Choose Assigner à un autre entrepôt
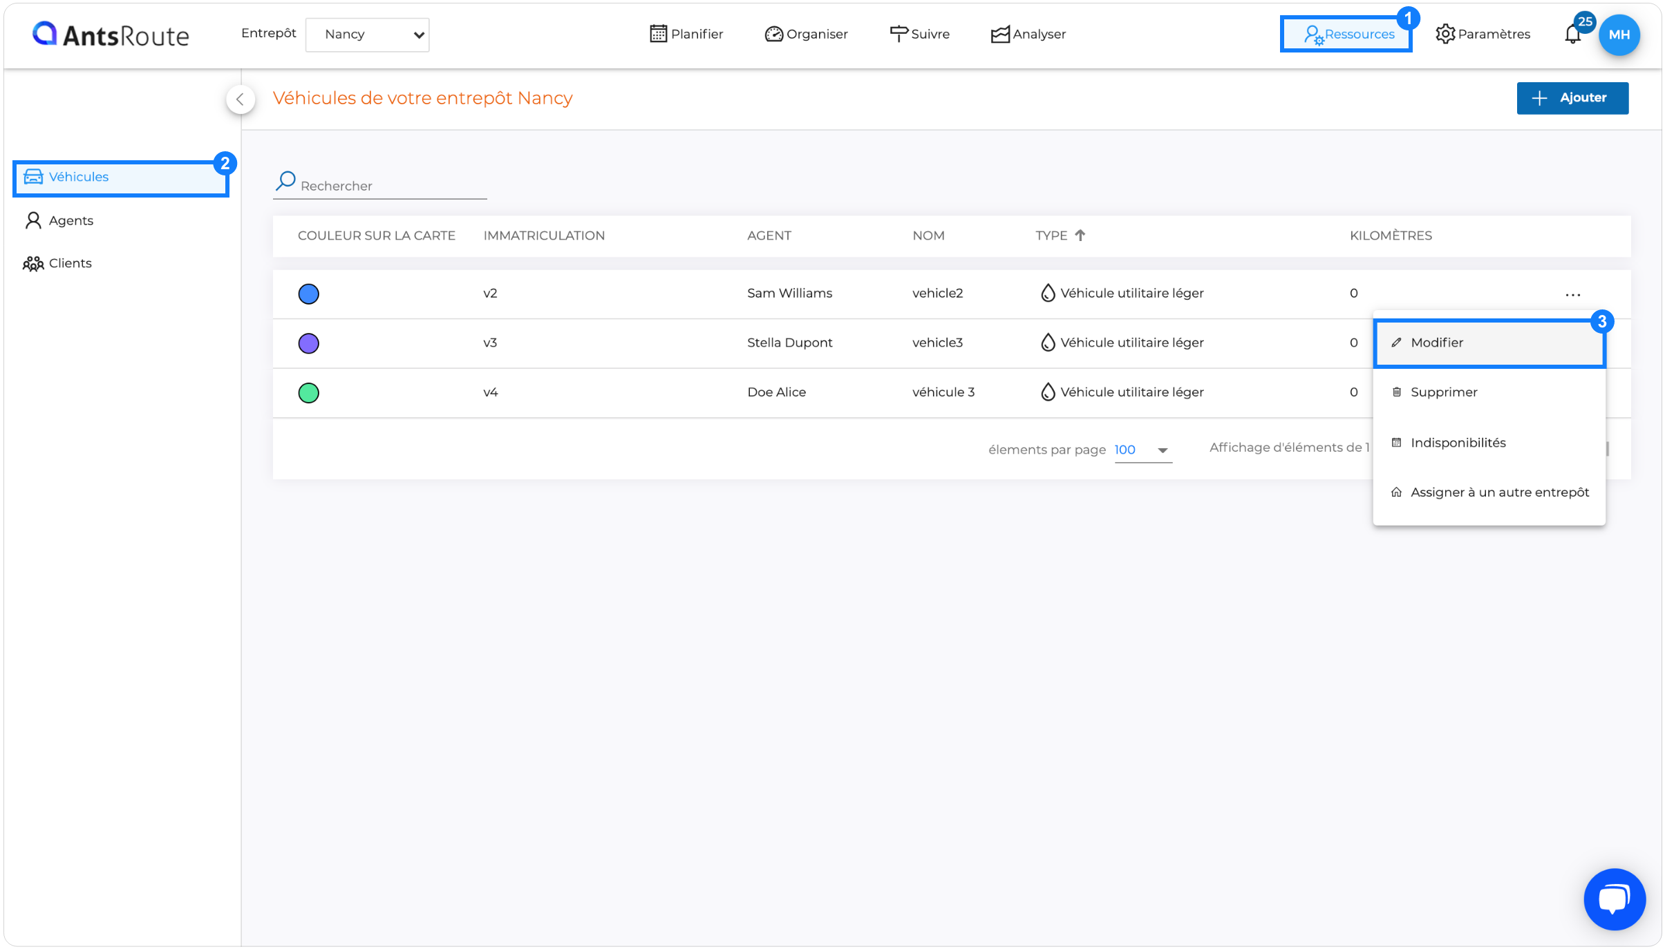The image size is (1665, 949). pos(1489,492)
